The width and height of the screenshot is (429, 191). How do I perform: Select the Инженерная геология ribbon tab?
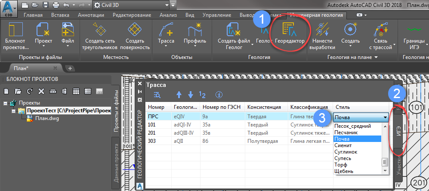[316, 15]
